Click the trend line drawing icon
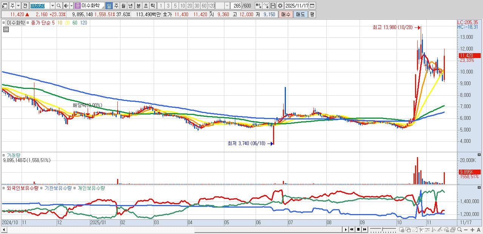This screenshot has height=234, width=483. pos(427,229)
